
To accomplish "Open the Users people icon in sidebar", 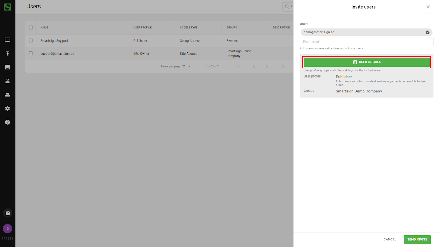I will click(8, 95).
